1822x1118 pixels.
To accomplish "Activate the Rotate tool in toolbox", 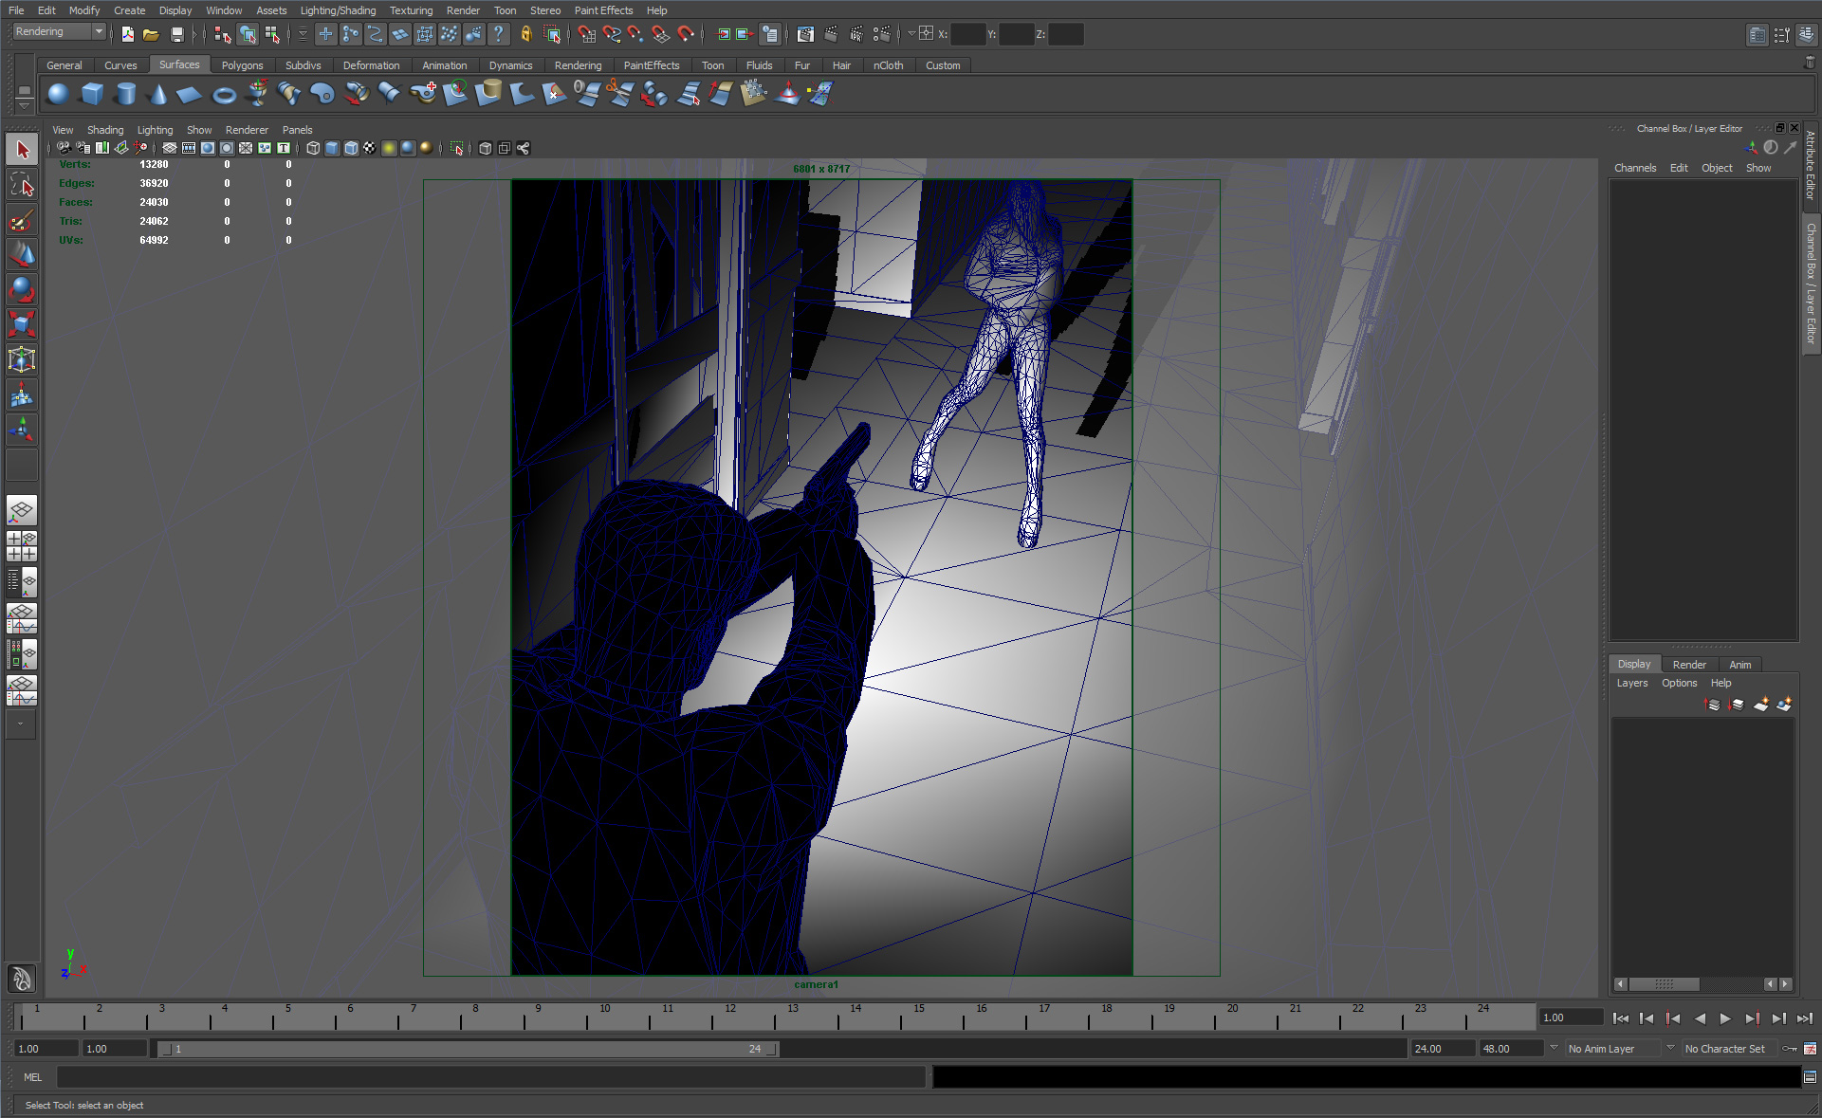I will (x=21, y=289).
